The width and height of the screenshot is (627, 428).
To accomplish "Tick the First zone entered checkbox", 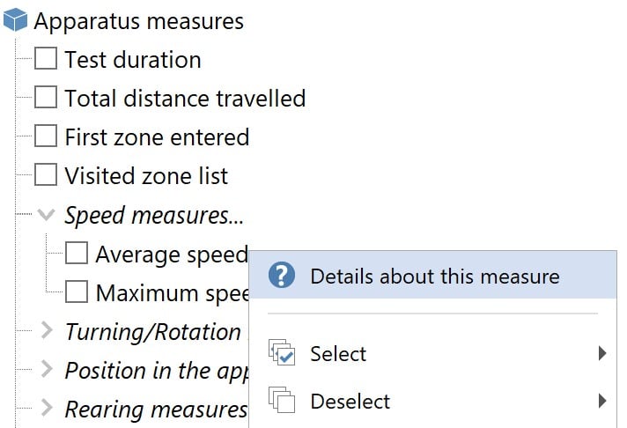I will (x=46, y=137).
